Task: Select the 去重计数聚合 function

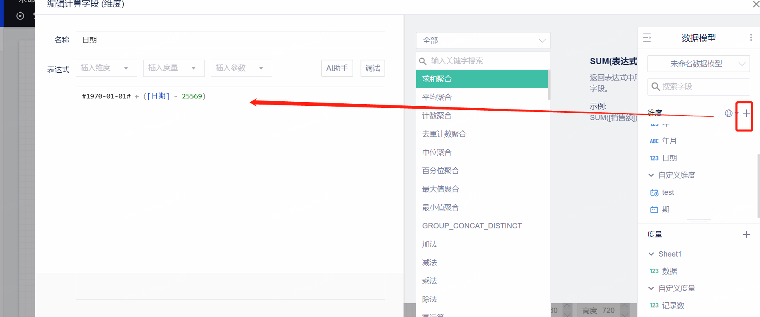Action: (x=482, y=134)
